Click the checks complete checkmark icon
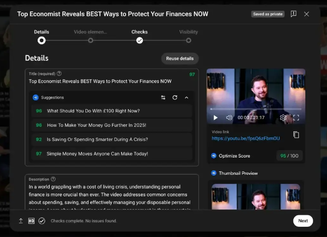This screenshot has height=237, width=327. click(x=41, y=221)
